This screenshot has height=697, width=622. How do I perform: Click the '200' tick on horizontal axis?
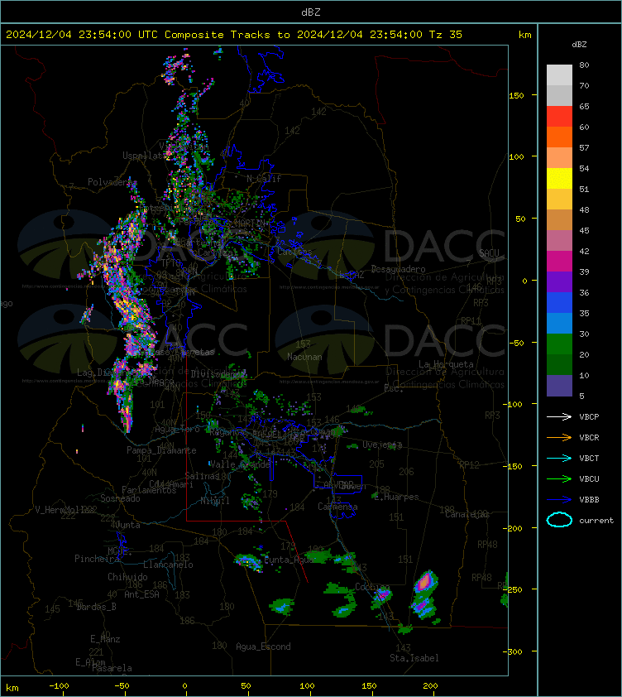430,686
